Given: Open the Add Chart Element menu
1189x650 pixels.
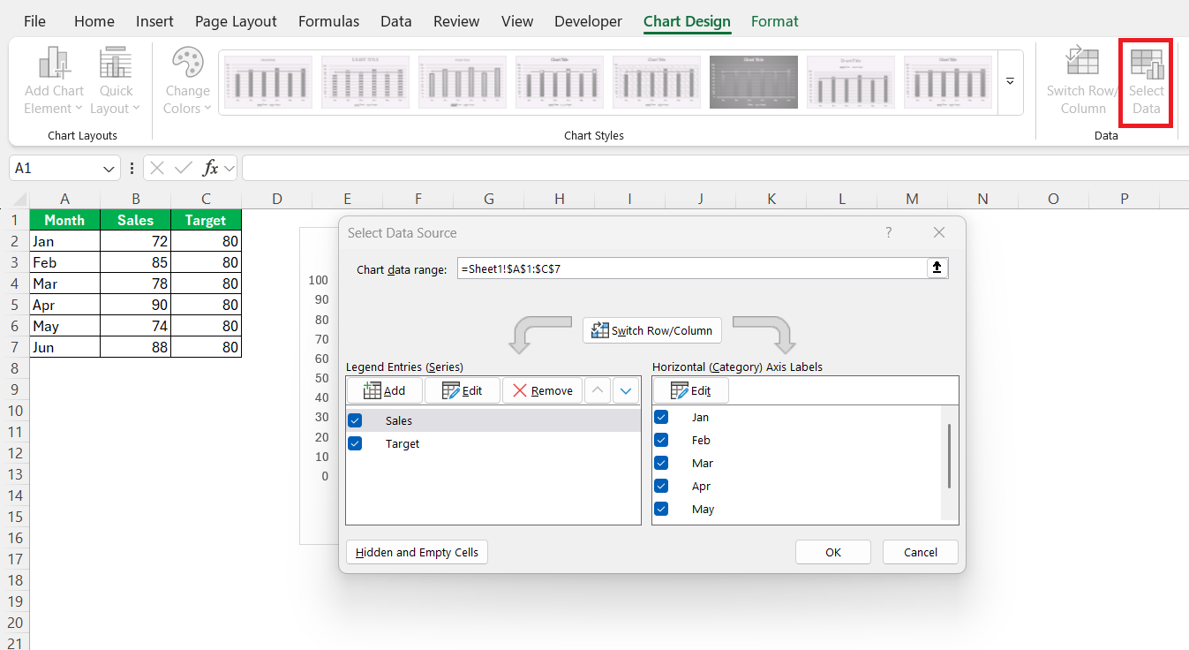Looking at the screenshot, I should tap(54, 81).
